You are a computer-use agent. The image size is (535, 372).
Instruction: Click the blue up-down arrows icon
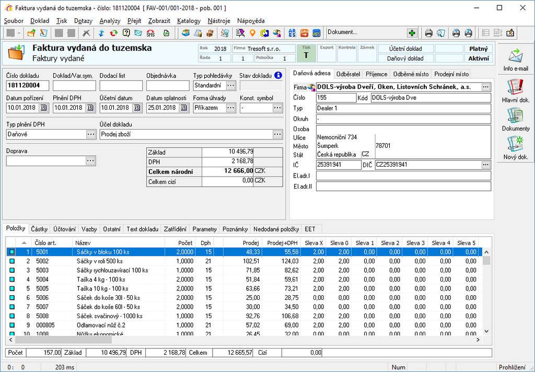click(101, 33)
